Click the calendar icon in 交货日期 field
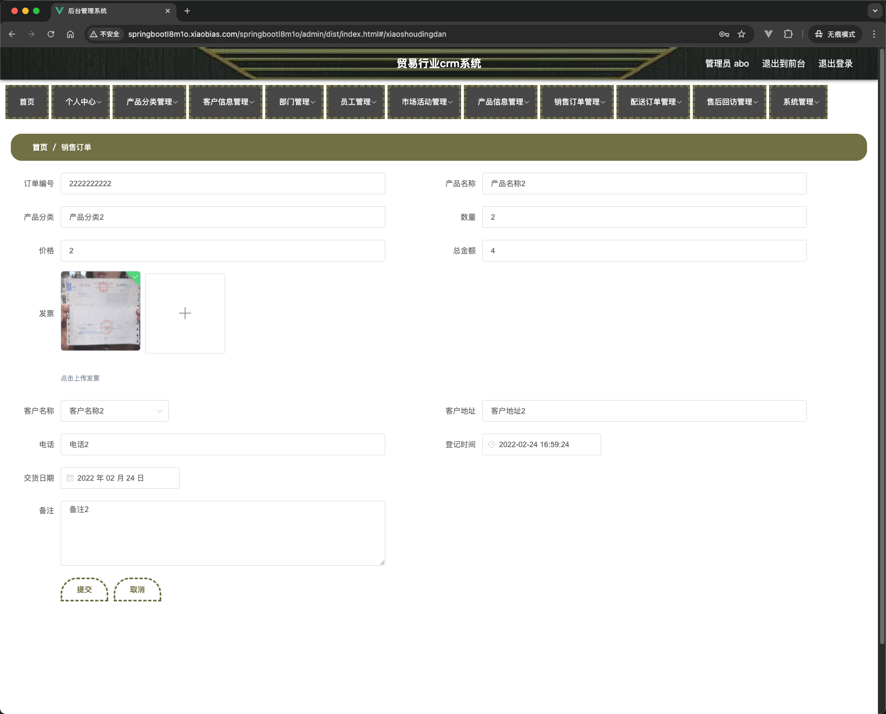886x714 pixels. pyautogui.click(x=70, y=478)
